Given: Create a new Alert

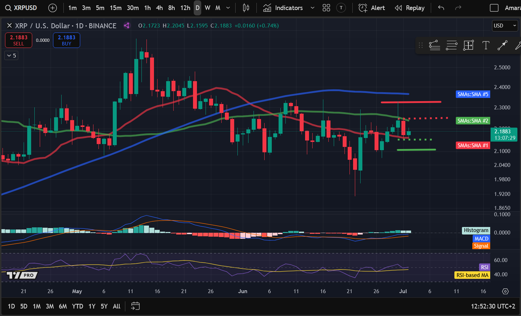Looking at the screenshot, I should 372,8.
